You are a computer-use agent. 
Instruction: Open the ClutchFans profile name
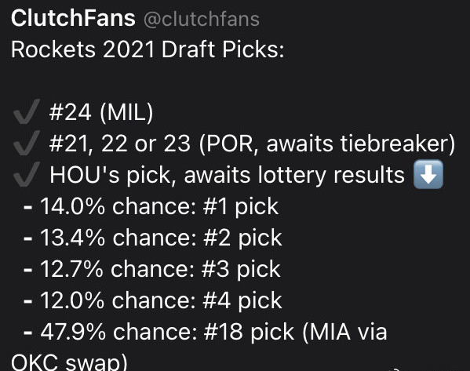[73, 18]
